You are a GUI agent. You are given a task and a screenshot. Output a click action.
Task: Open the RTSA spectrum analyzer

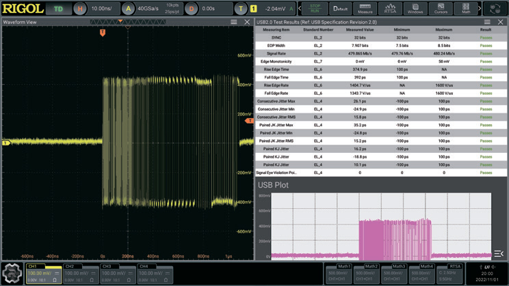coord(390,8)
